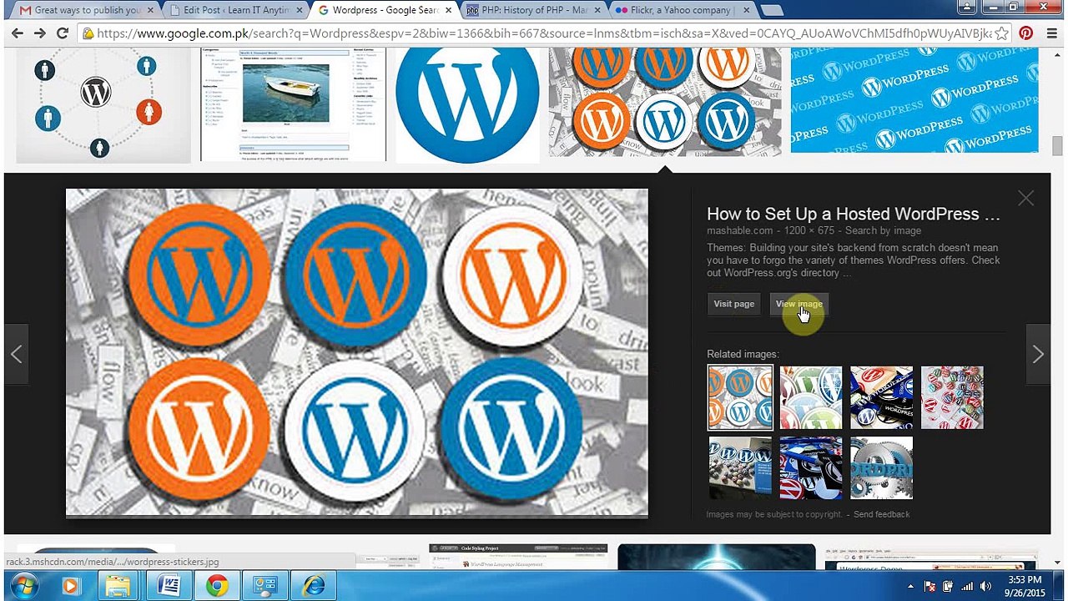
Task: Select the red-white badges related image
Action: click(952, 397)
